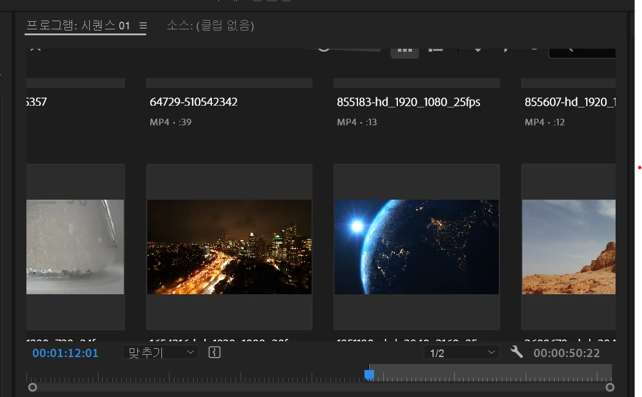The width and height of the screenshot is (642, 397).
Task: Click the blue 00:01:12:01 playhead timecode
Action: click(x=66, y=353)
